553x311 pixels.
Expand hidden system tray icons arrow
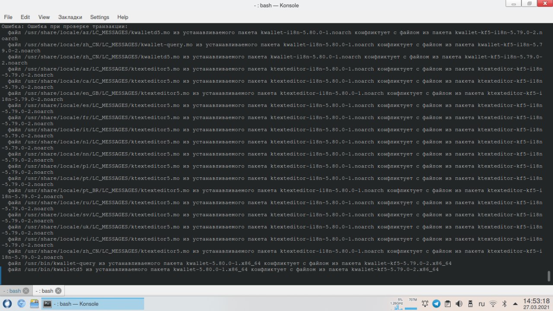tap(515, 304)
